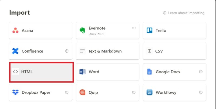Screen dimensions: 216x109
Task: Open the Evernote three-dot options menu
Action: coord(134,28)
